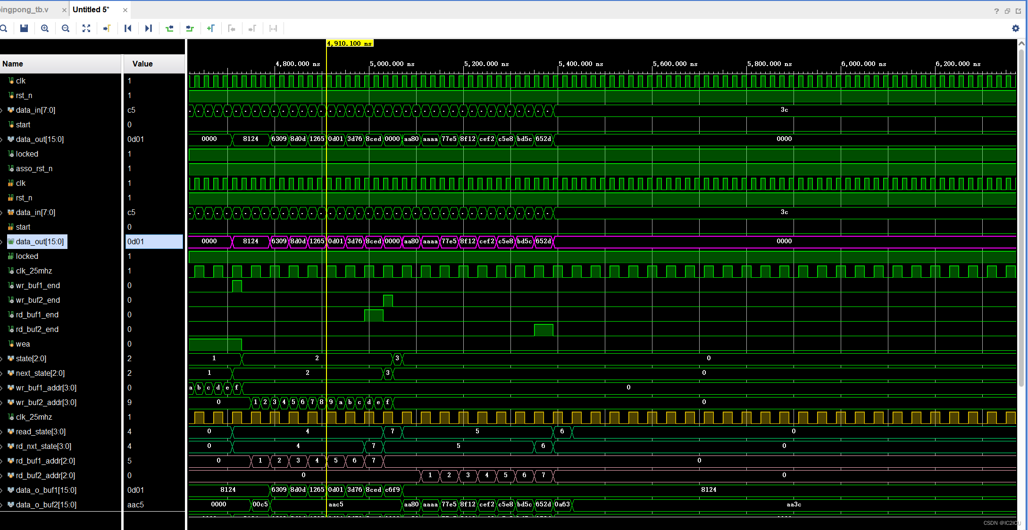This screenshot has height=530, width=1028.
Task: Expand the wr_buf2_addr[3:0] signal
Action: click(2, 403)
